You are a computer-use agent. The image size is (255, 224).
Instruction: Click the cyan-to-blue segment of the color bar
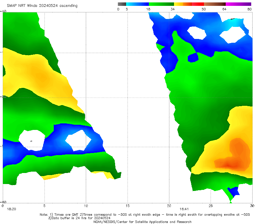click(x=137, y=4)
